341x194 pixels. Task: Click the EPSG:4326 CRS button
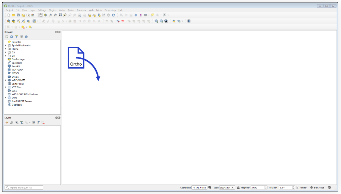[317, 188]
